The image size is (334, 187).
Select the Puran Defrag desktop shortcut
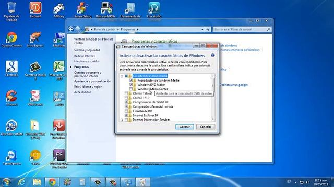click(83, 10)
